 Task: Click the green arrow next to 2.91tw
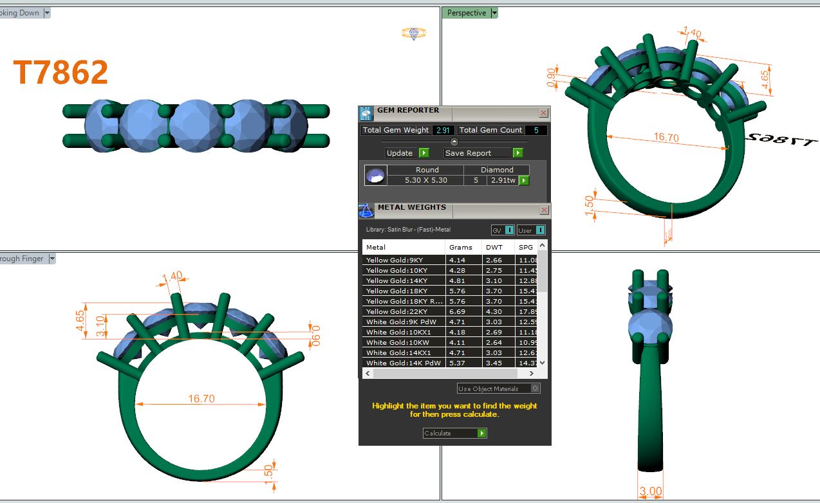tap(524, 181)
